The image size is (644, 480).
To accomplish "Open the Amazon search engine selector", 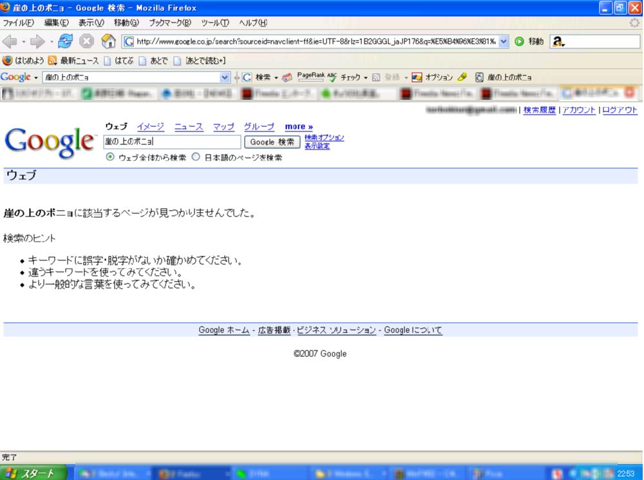I will click(x=558, y=41).
